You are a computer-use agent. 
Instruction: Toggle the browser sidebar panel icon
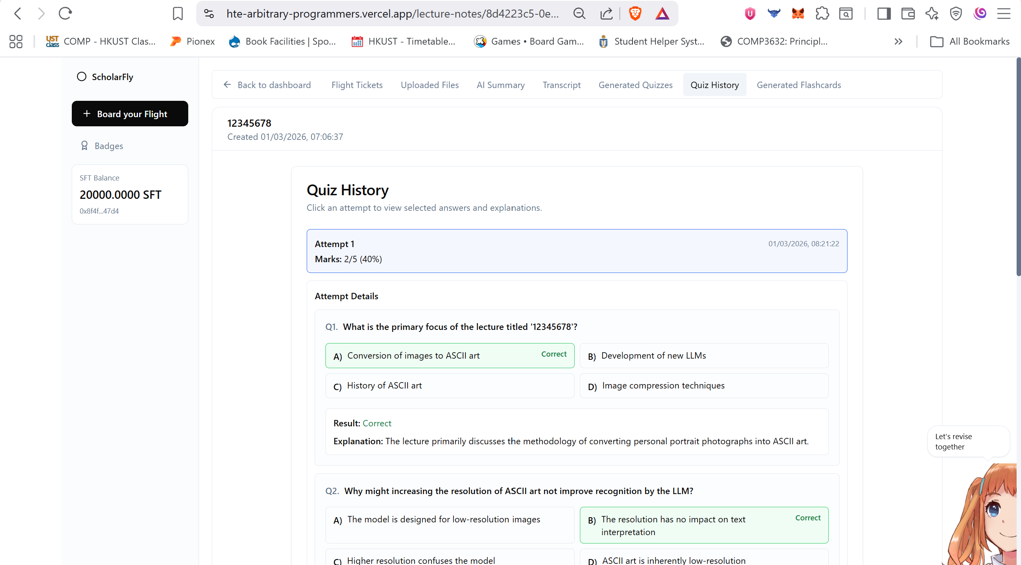(x=884, y=14)
